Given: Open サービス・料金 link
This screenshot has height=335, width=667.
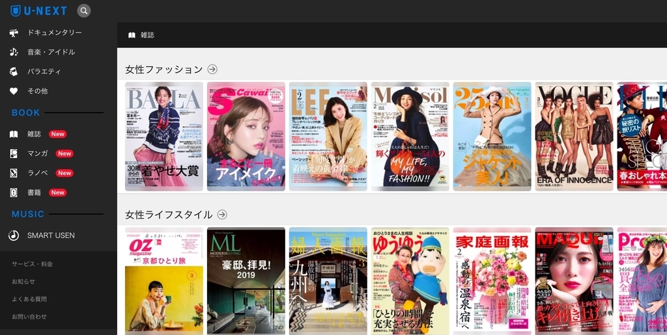Looking at the screenshot, I should pos(33,264).
